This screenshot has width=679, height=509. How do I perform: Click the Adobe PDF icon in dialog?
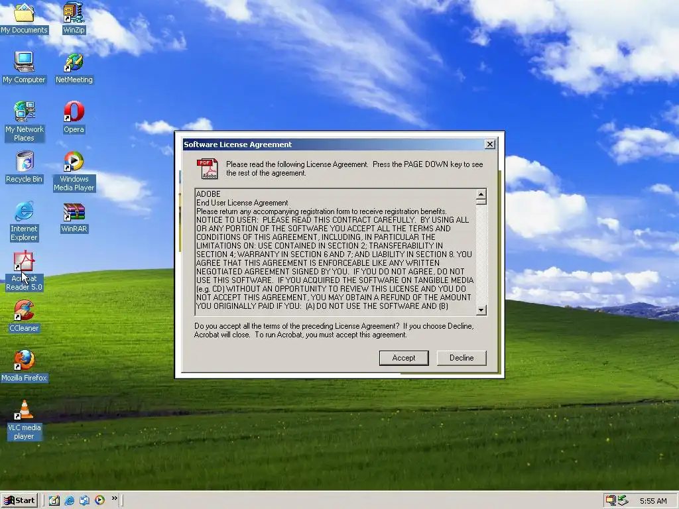[x=208, y=169]
